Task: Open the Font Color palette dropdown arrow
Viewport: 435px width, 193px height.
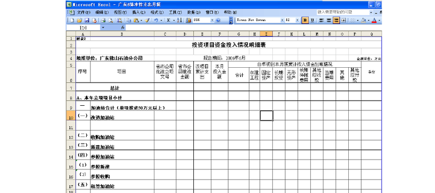Action: [379, 20]
